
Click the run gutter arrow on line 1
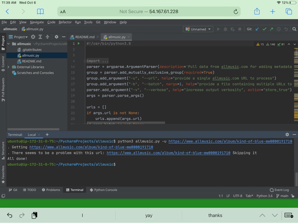click(x=79, y=44)
